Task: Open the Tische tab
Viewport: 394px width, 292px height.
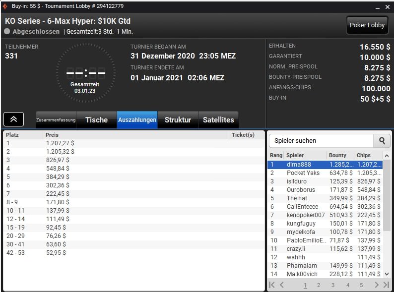Action: coord(96,120)
